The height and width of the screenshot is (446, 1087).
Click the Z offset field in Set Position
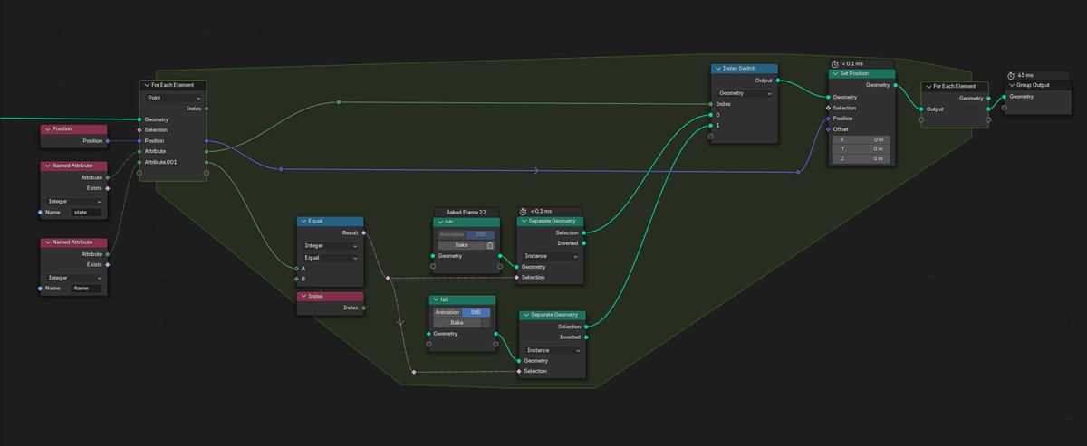(861, 159)
